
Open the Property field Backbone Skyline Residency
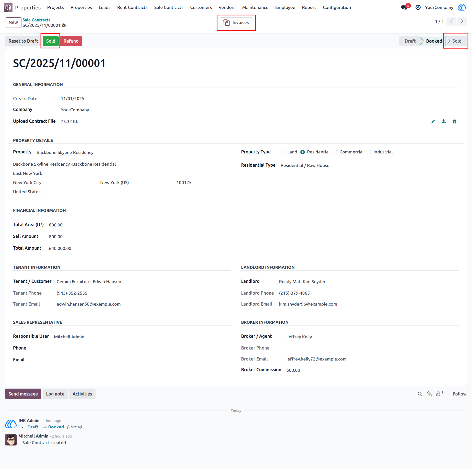point(65,152)
